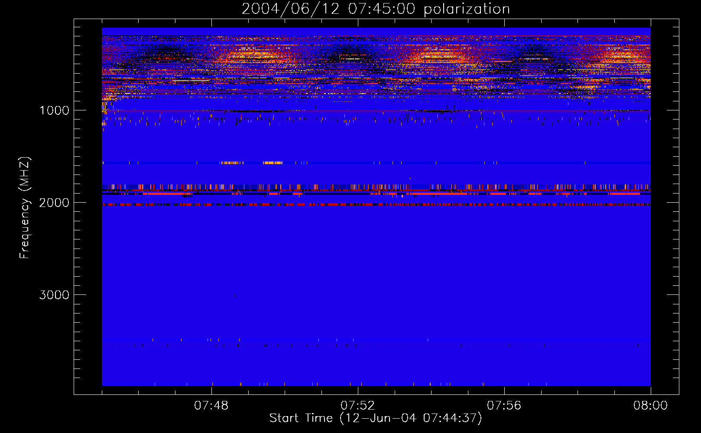
Task: Click the 07:48 time tick label
Action: coord(211,406)
